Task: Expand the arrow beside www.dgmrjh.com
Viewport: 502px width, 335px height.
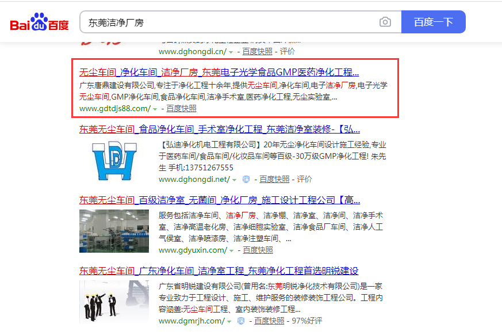Action: coord(229,321)
